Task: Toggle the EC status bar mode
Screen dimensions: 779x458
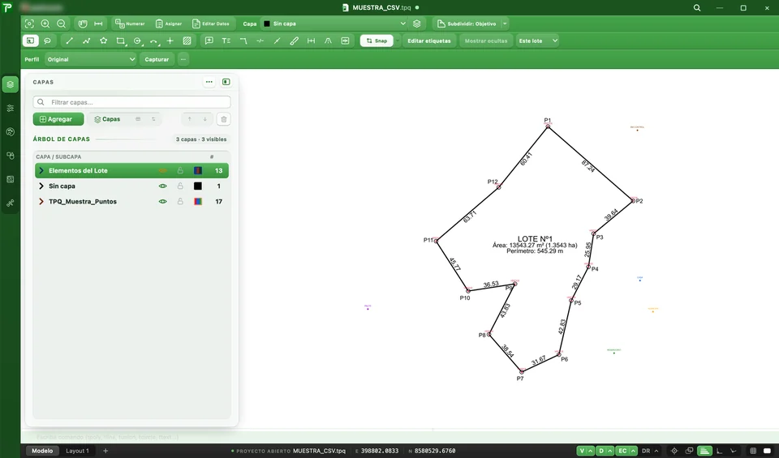Action: 622,451
